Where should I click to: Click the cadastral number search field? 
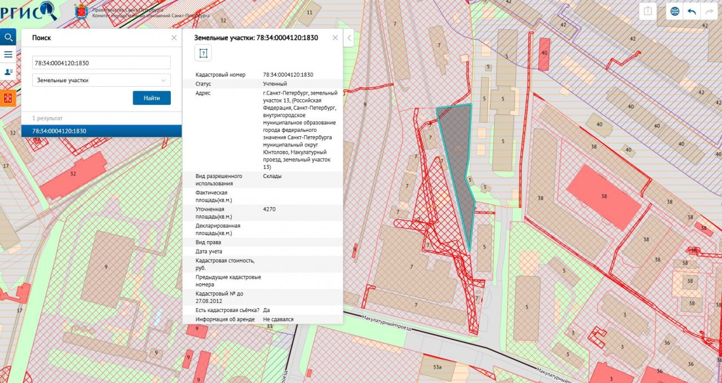(102, 63)
